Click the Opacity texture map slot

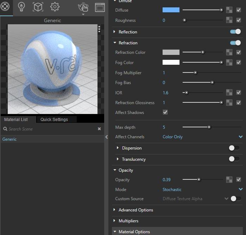click(x=229, y=179)
